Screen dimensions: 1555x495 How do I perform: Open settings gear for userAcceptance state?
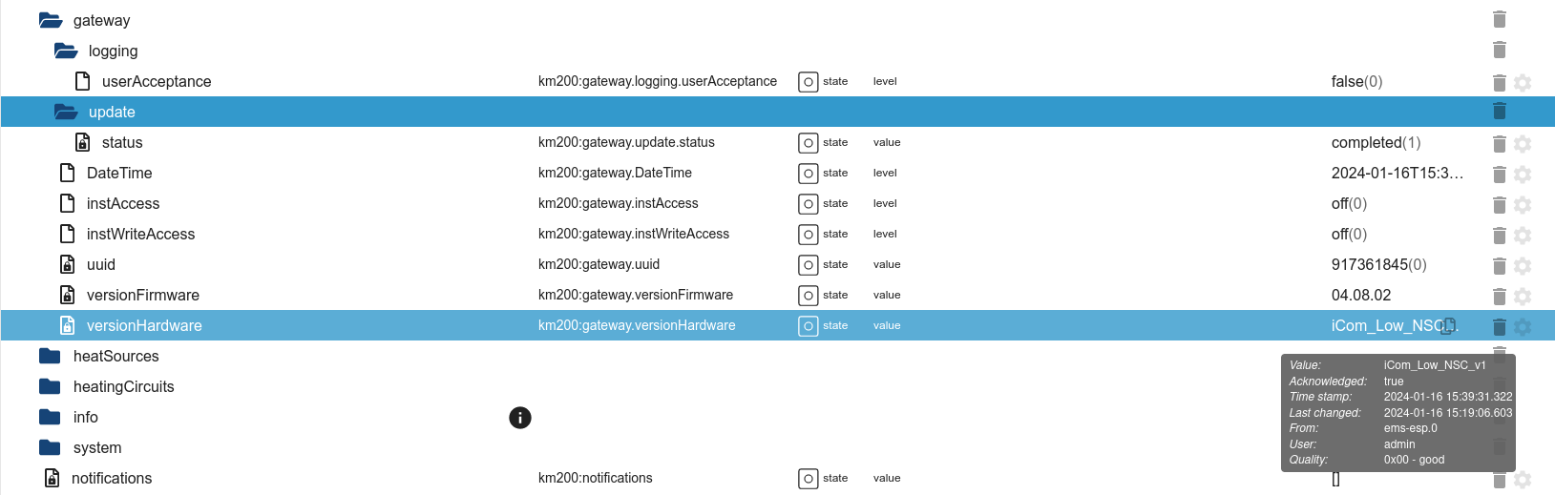coord(1523,83)
